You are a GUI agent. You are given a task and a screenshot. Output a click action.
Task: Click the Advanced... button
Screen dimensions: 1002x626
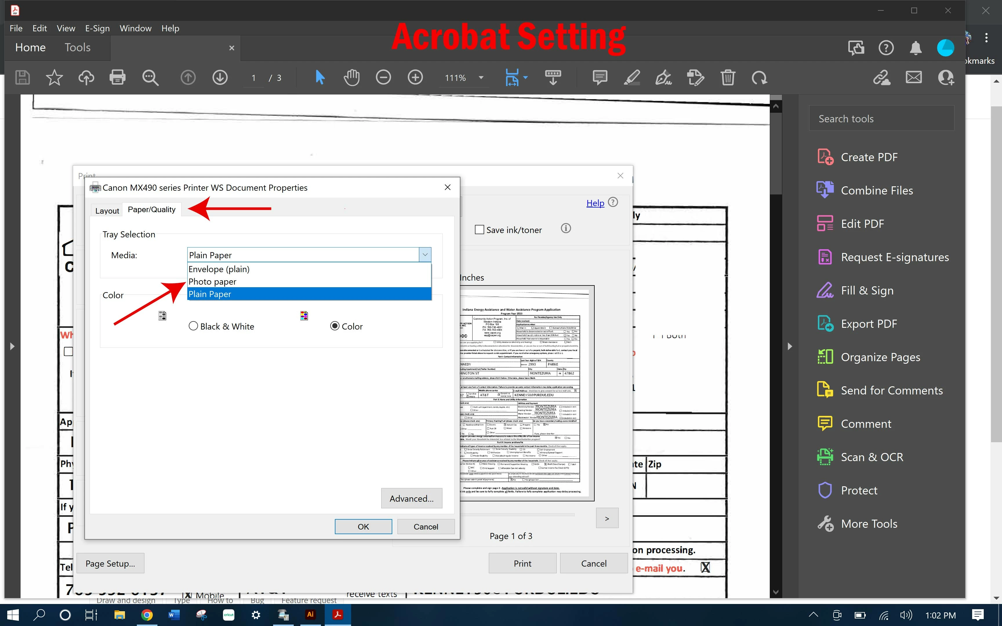coord(411,498)
